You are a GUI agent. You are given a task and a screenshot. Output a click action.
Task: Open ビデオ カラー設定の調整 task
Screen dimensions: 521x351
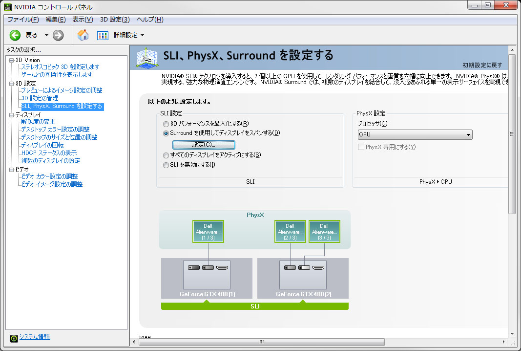[49, 176]
